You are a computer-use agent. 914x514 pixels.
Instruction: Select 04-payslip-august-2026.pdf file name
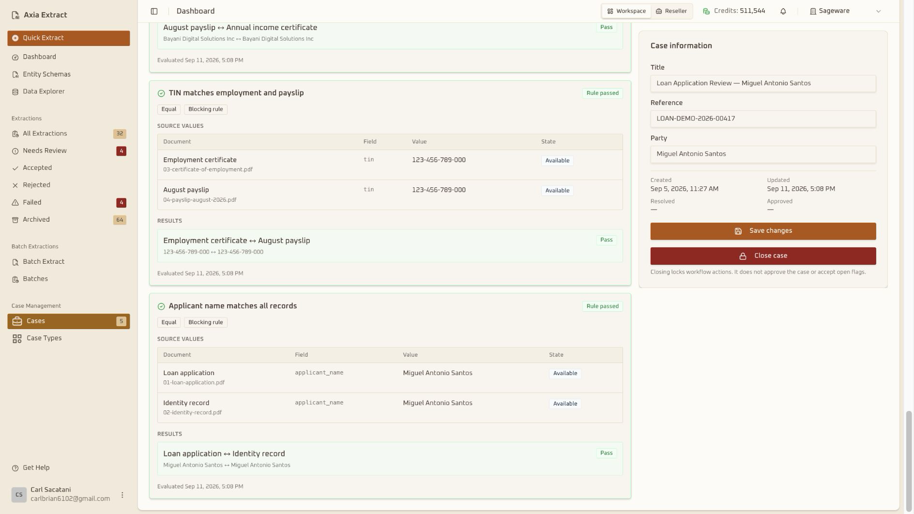(x=199, y=200)
